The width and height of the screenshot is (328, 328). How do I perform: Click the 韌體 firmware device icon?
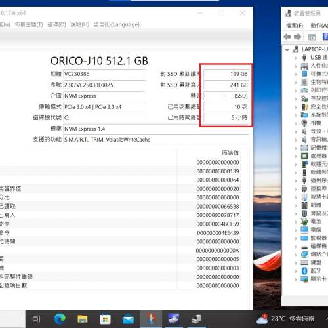tap(304, 205)
